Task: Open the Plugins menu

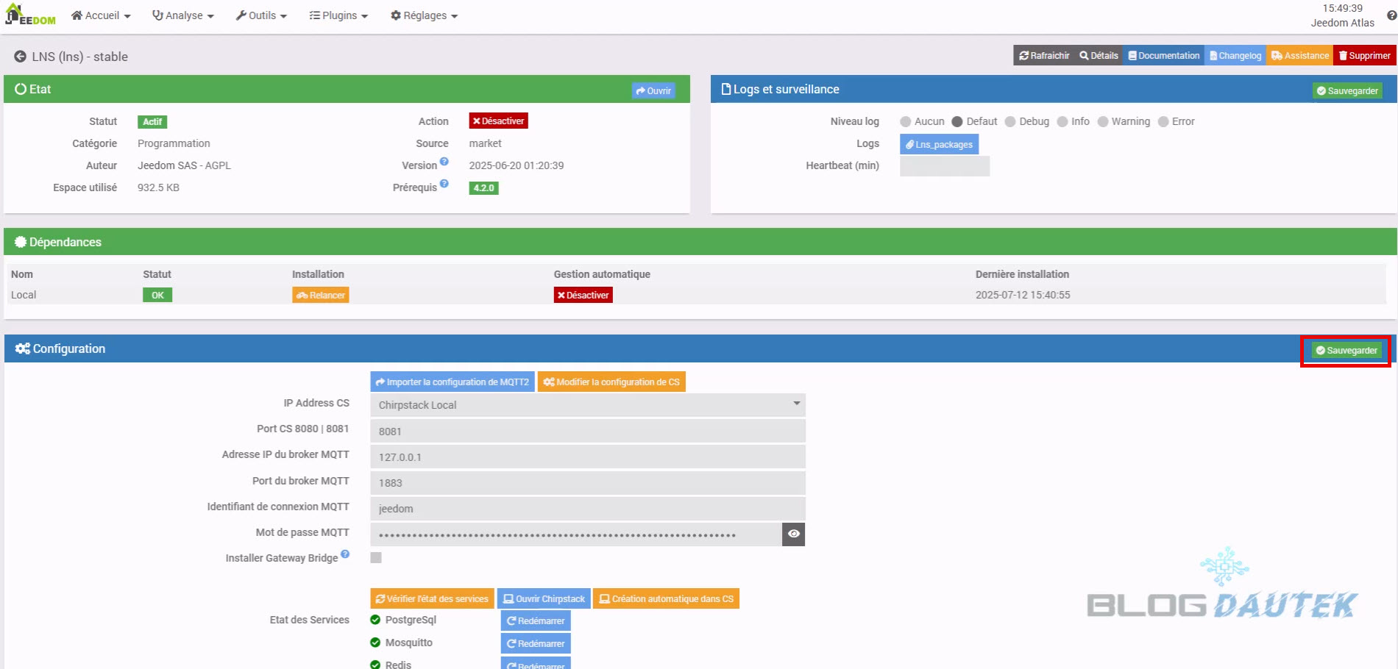Action: point(338,15)
